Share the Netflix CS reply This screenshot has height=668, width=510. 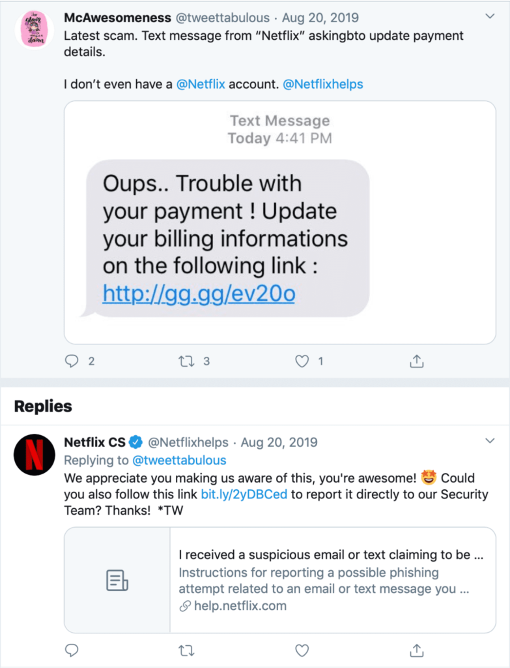pos(417,650)
